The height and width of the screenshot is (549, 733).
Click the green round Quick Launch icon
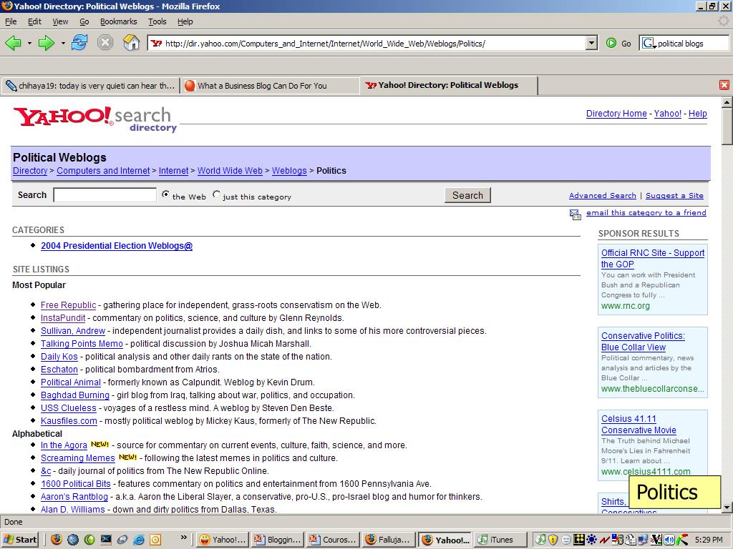[89, 540]
